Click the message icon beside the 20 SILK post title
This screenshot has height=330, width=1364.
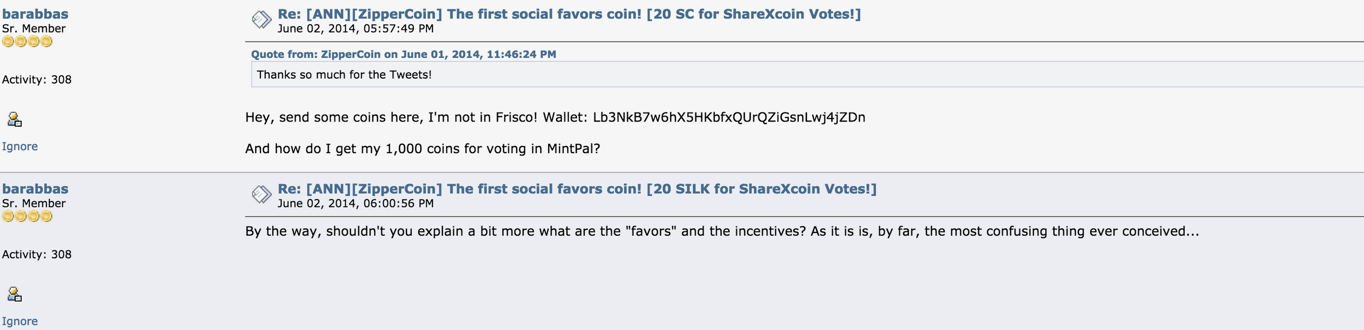click(x=261, y=195)
